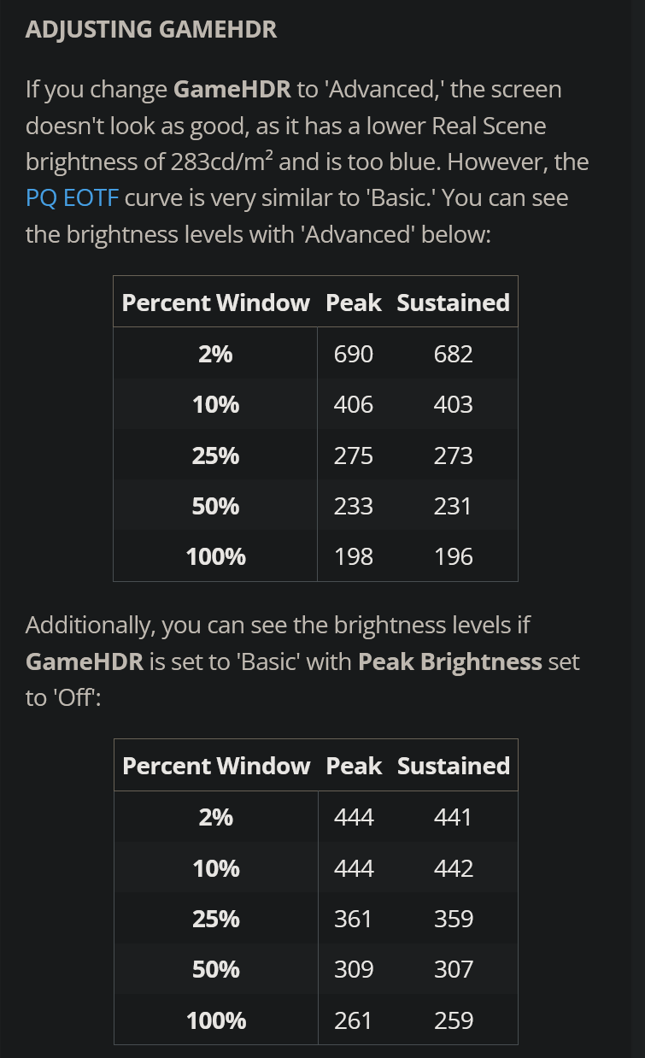Open the PQ EOTF link
Screen dimensions: 645x1058
coord(75,198)
